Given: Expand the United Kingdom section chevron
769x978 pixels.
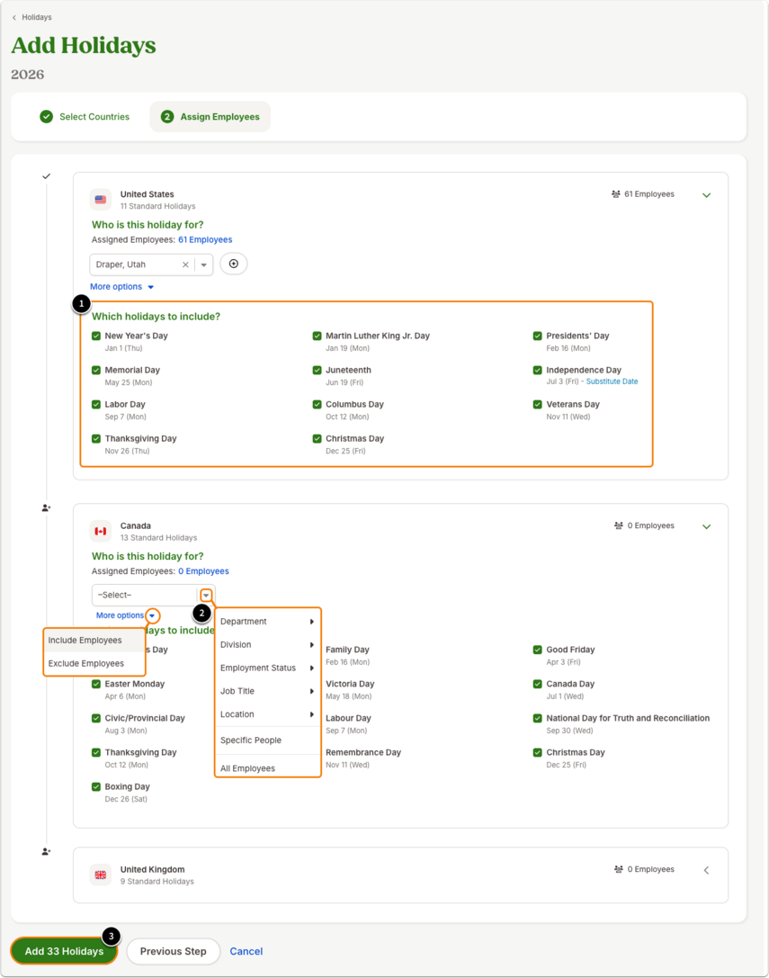Looking at the screenshot, I should coord(707,871).
